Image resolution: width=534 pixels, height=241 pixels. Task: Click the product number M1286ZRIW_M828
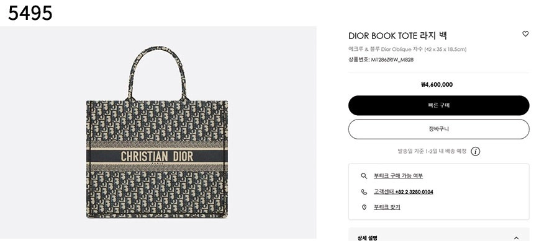coord(392,60)
